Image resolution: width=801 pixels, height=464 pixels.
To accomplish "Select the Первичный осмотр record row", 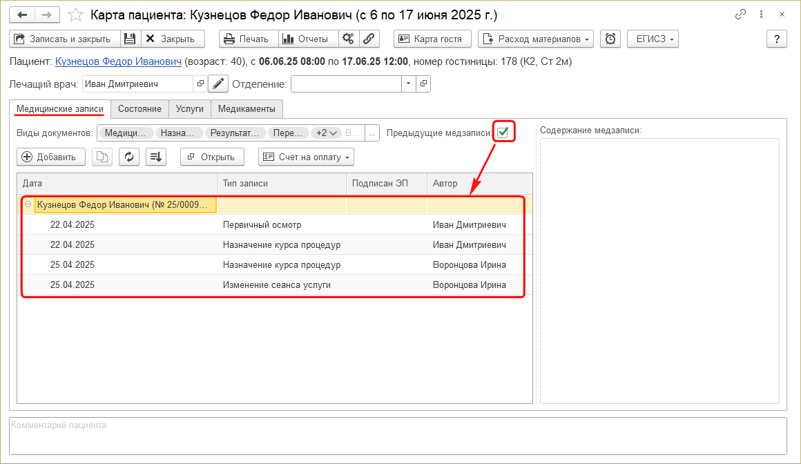I will pos(275,225).
